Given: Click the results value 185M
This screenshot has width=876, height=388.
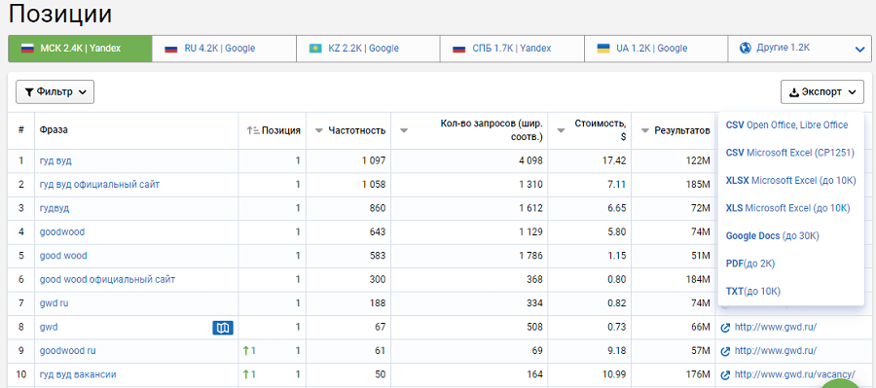Looking at the screenshot, I should [x=698, y=184].
